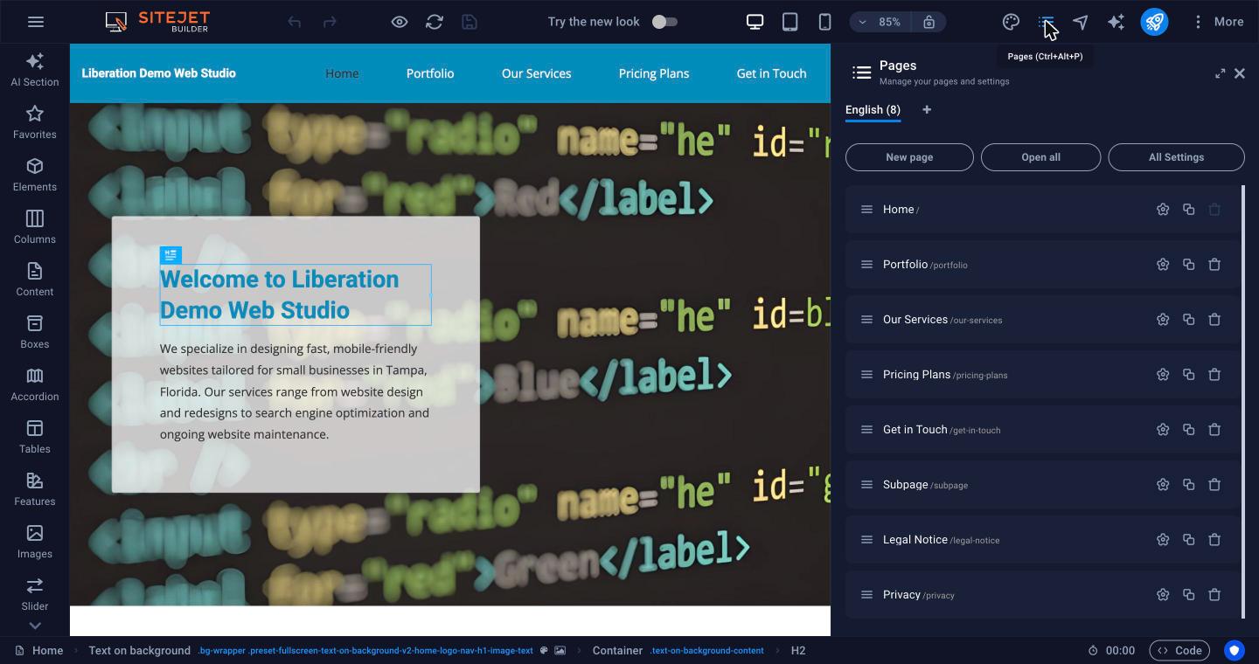
Task: Open the AI Section panel
Action: 35,70
